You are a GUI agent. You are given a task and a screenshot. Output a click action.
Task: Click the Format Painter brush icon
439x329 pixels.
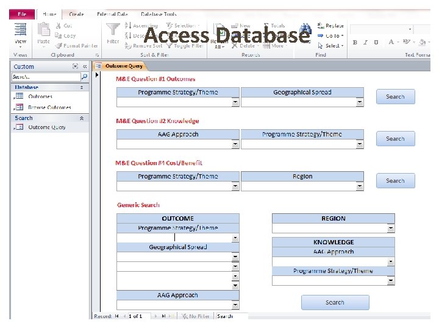click(x=59, y=46)
